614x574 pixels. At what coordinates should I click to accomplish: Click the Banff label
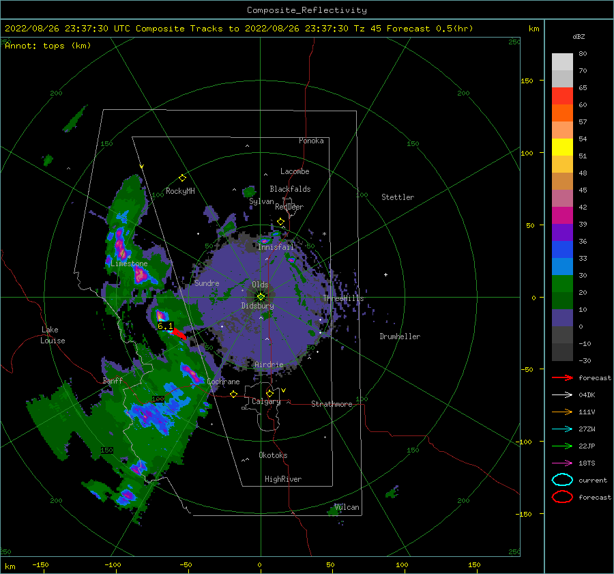[x=113, y=380]
